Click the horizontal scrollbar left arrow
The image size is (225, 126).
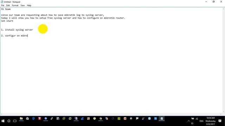1,114
